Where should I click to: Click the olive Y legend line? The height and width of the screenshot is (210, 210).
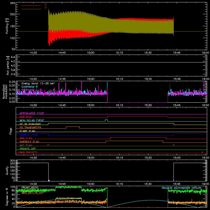click(31, 9)
